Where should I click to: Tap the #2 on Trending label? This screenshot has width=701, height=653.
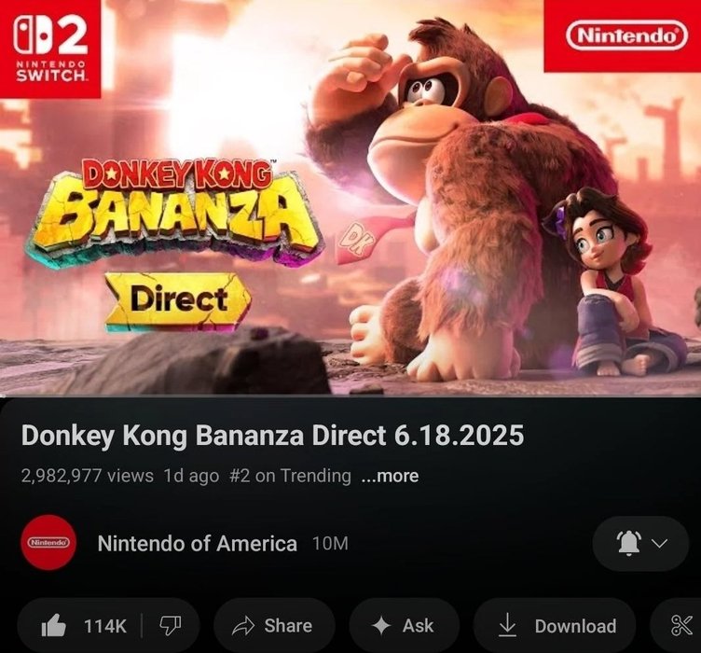290,476
